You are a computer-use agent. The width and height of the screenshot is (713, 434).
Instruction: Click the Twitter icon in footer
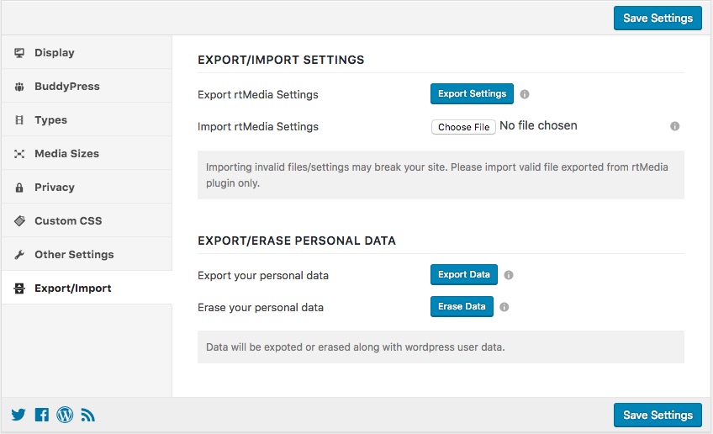coord(18,415)
